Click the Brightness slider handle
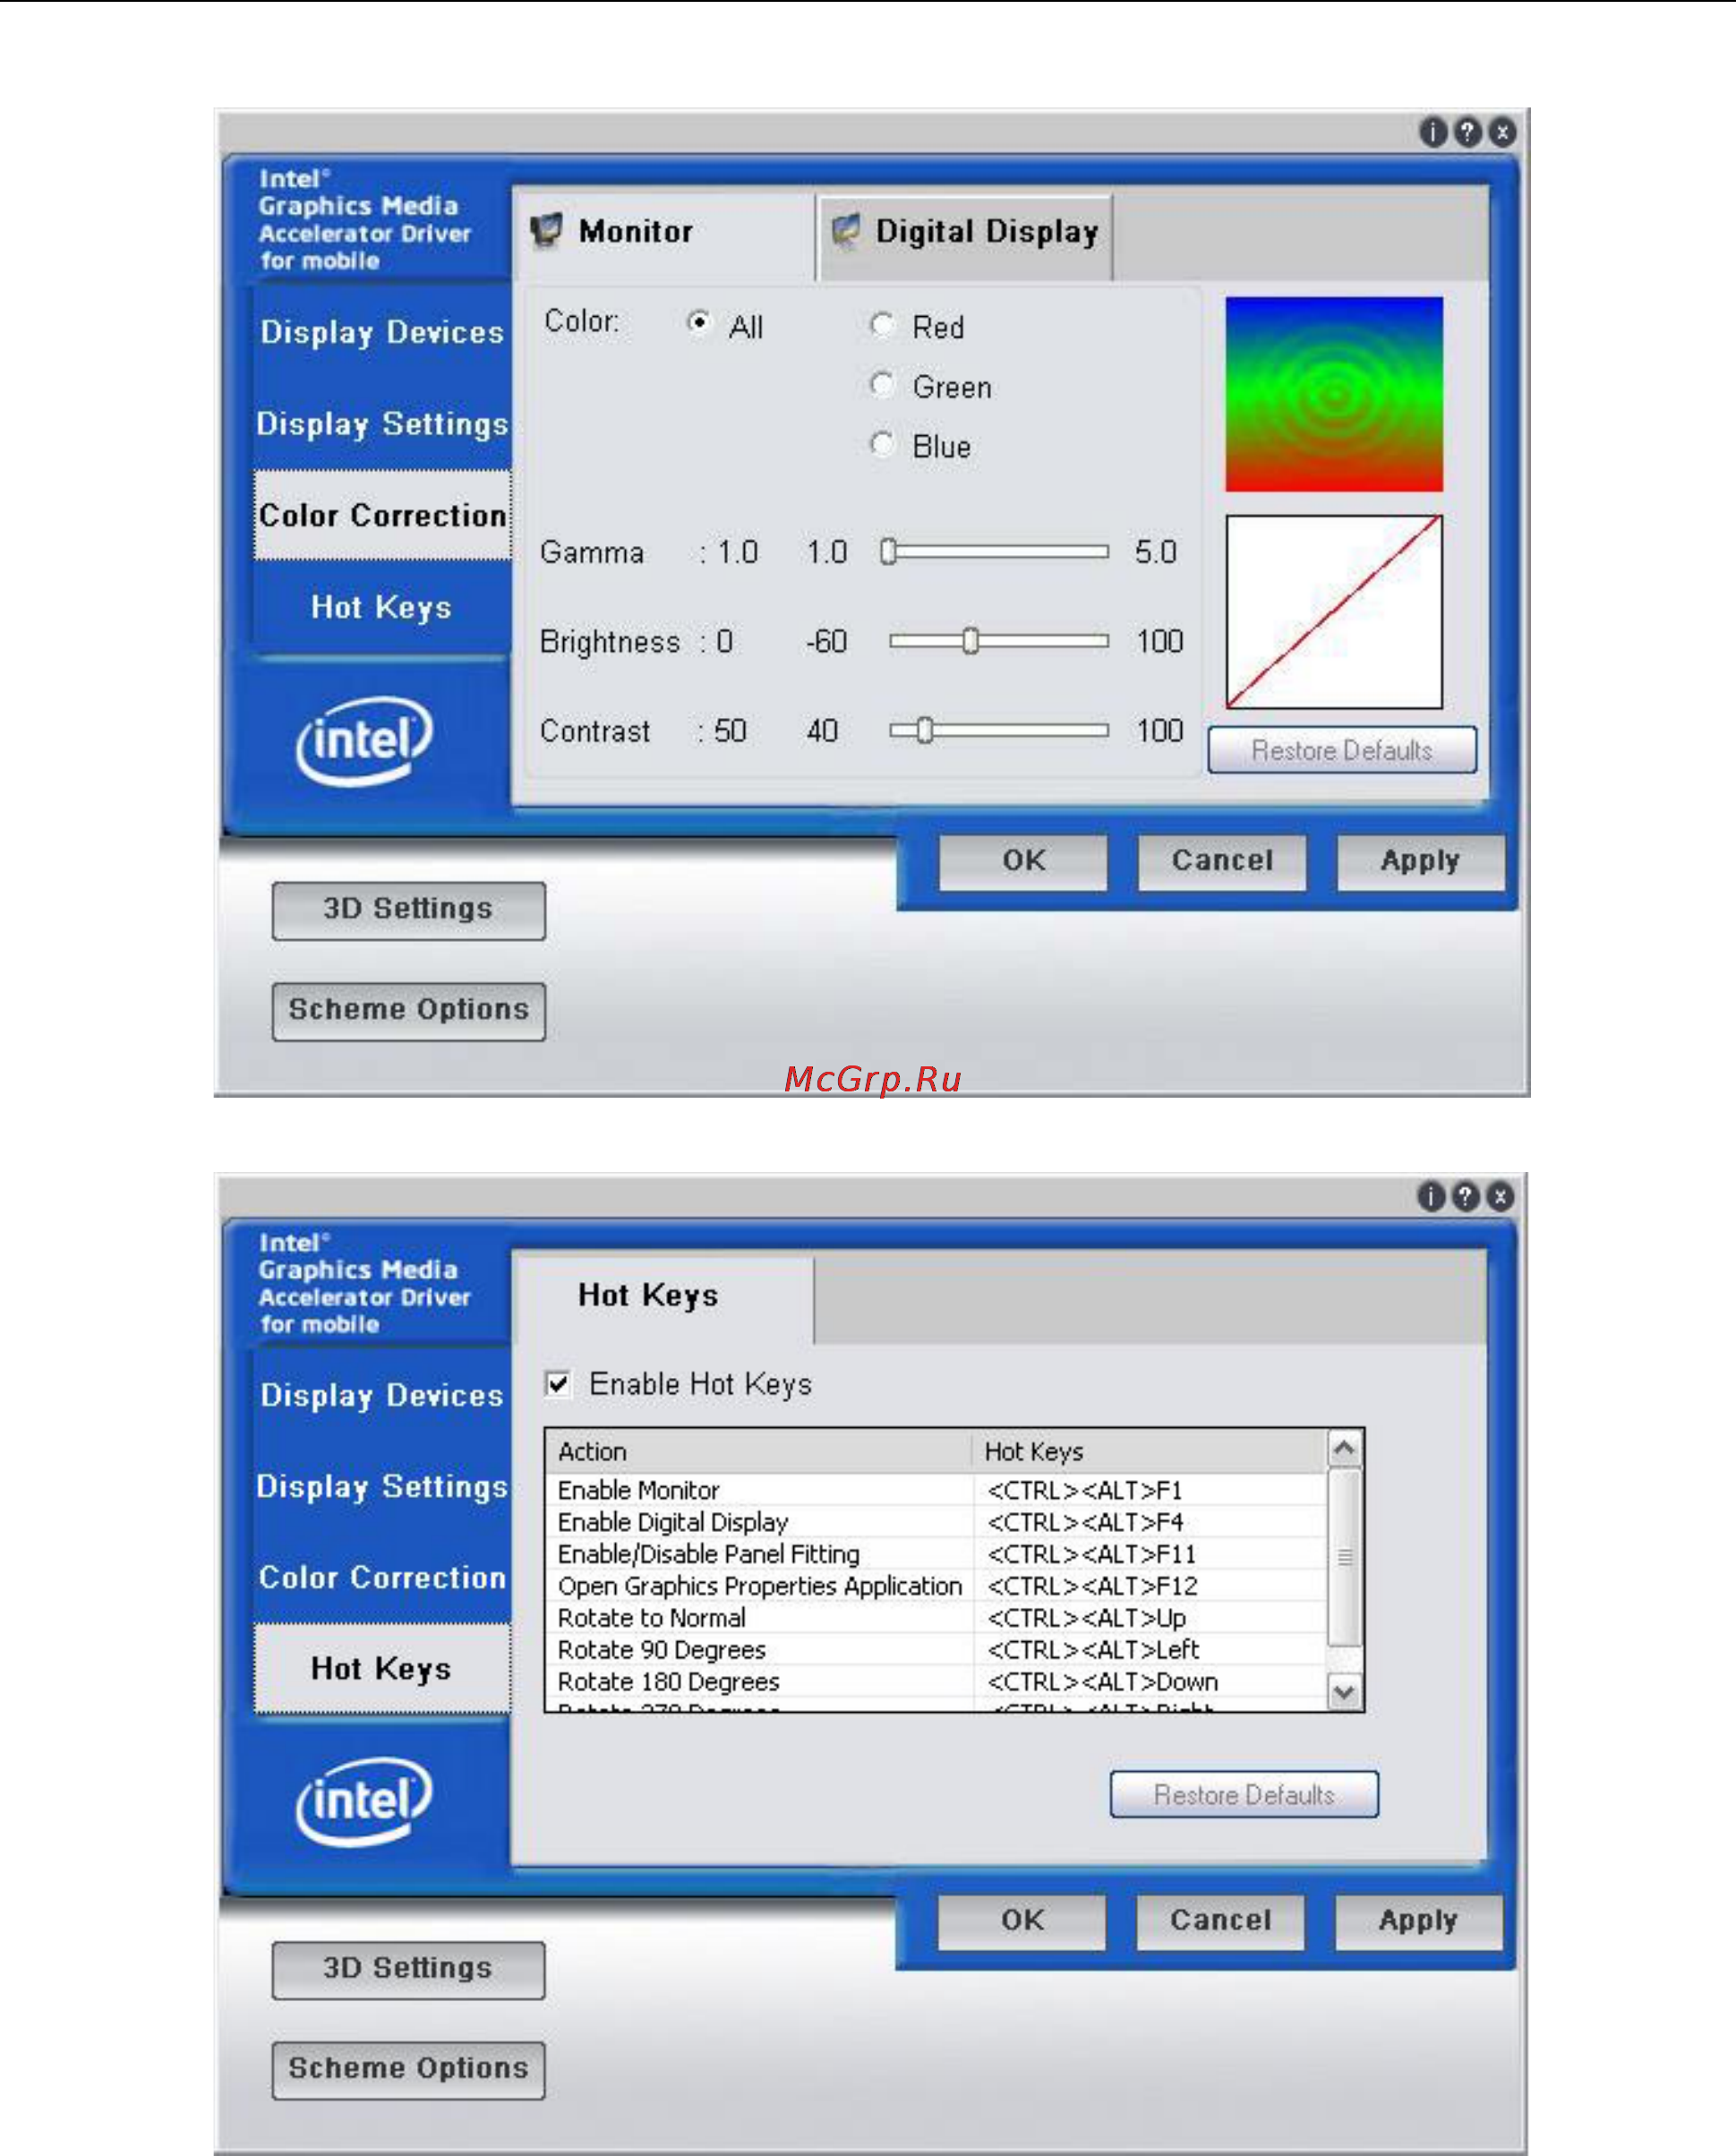The width and height of the screenshot is (1736, 2156). click(x=970, y=641)
